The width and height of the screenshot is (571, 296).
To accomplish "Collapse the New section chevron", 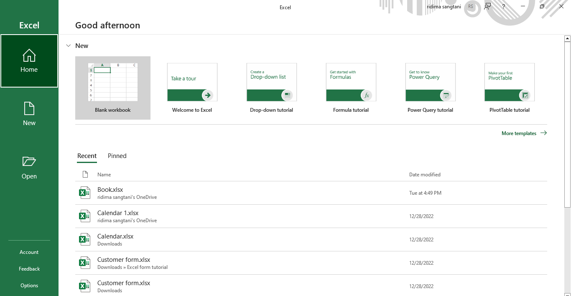I will click(69, 46).
